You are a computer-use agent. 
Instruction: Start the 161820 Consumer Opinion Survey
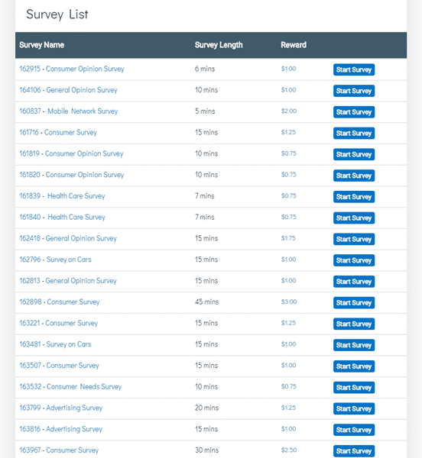pyautogui.click(x=354, y=176)
